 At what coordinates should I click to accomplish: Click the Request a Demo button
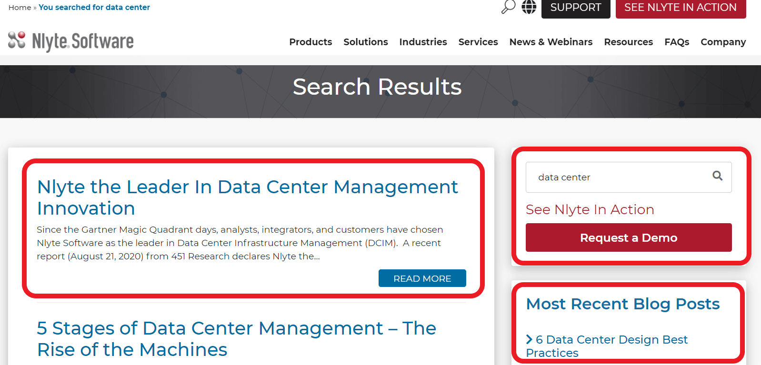tap(628, 237)
